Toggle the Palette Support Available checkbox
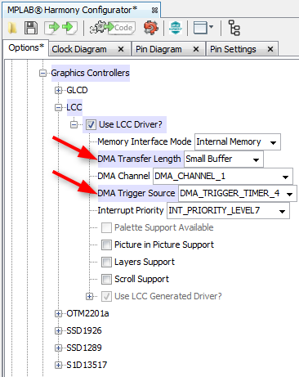Screen dimensions: 299x377 point(106,228)
